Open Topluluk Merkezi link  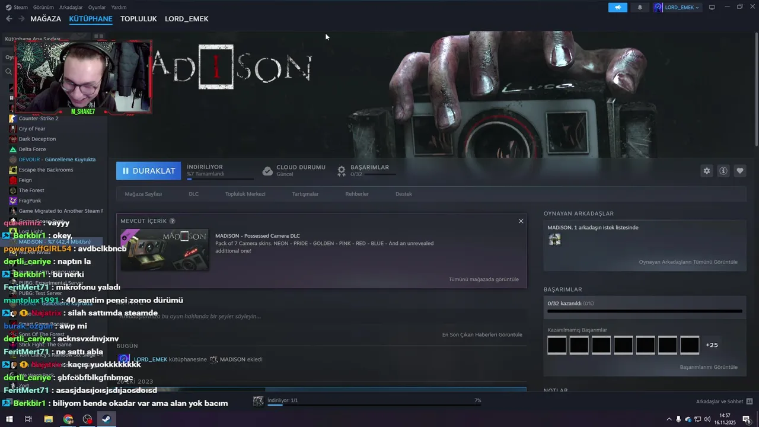[x=245, y=194]
